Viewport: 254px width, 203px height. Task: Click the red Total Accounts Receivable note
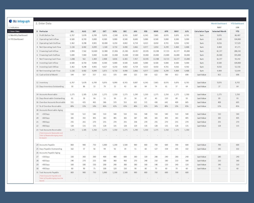pos(51,135)
